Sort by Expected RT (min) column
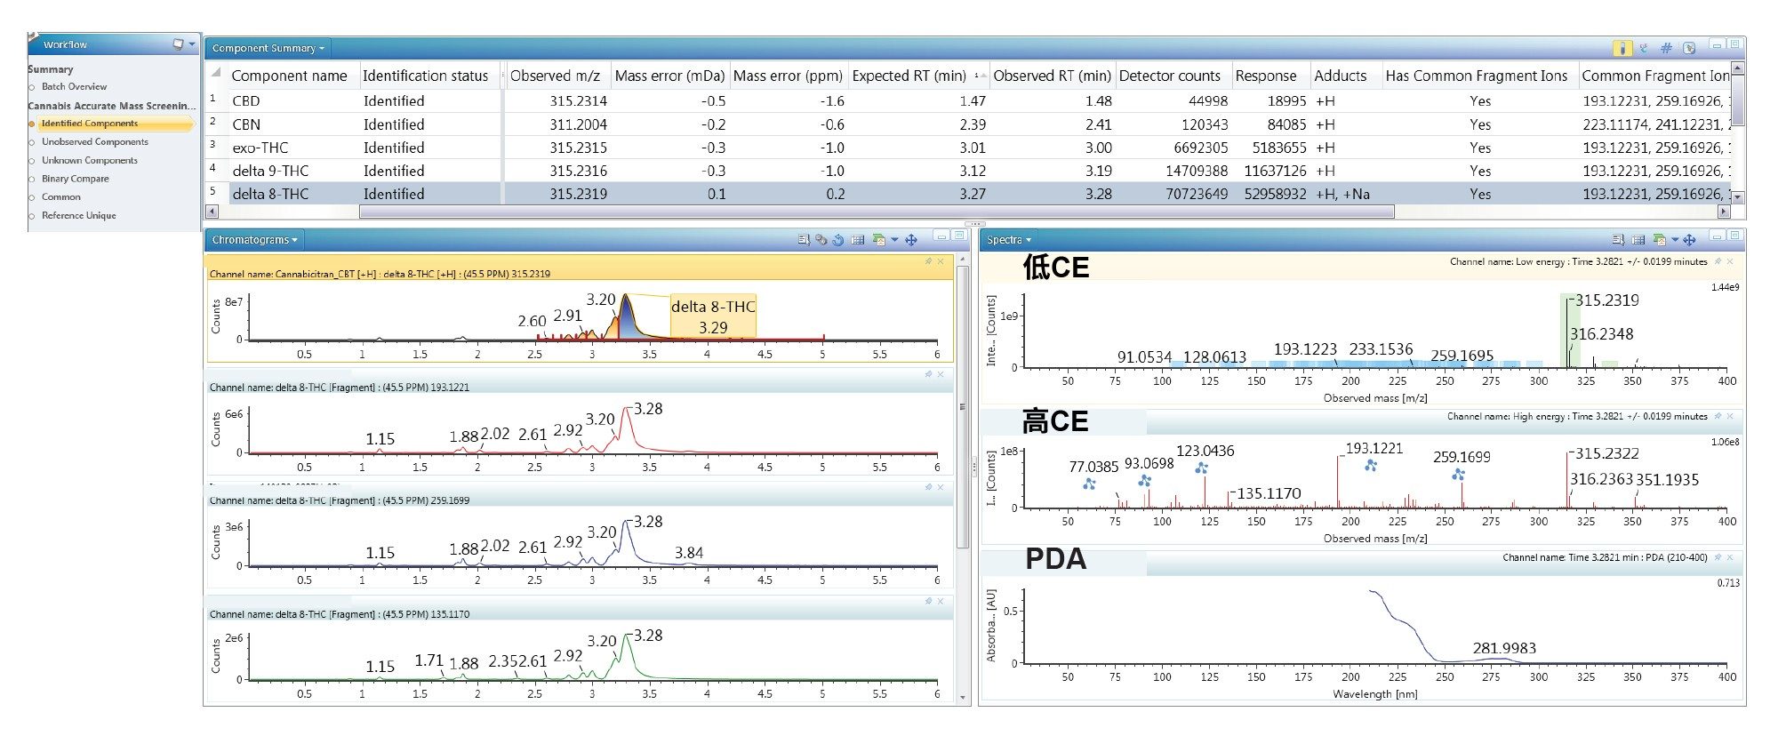 click(918, 76)
